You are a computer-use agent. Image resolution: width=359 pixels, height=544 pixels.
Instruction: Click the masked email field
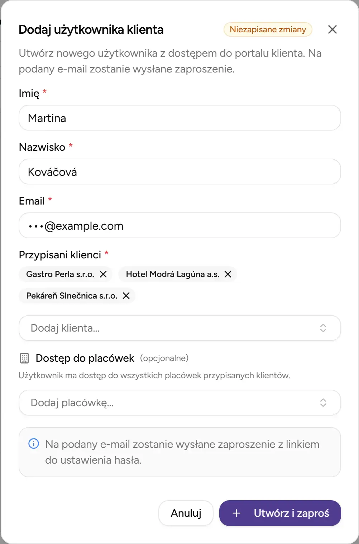click(179, 225)
